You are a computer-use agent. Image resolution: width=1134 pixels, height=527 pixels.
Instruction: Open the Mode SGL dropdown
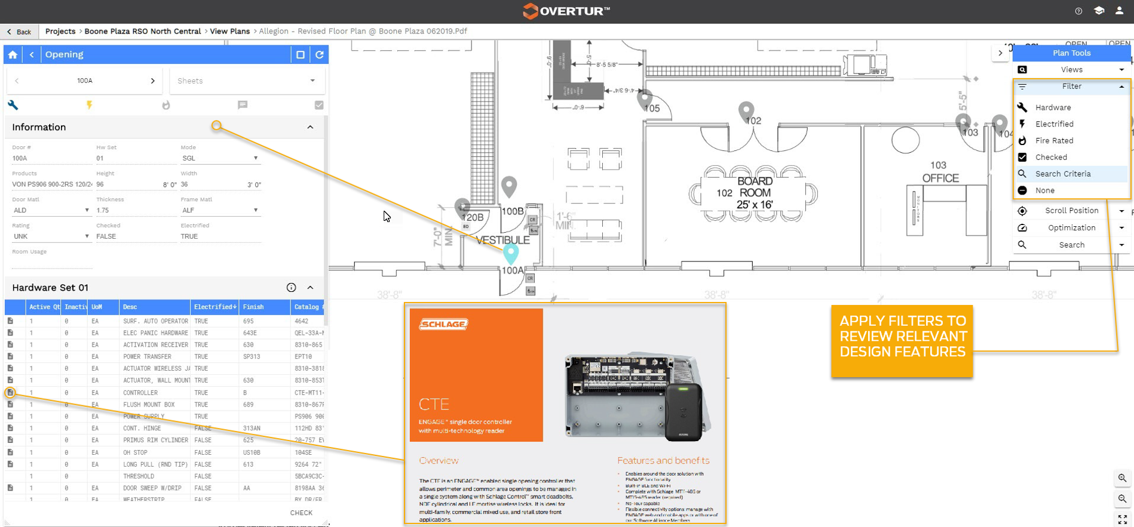pyautogui.click(x=220, y=158)
